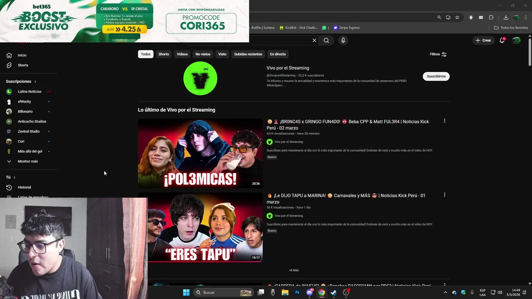Open Steam from the taskbar

(334, 292)
